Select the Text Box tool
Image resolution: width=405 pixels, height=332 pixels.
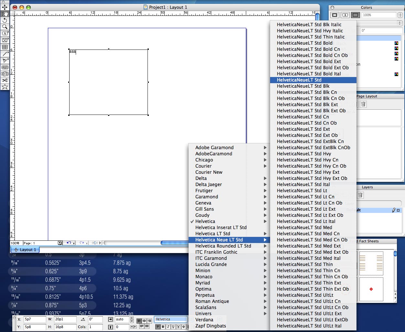[x=5, y=34]
